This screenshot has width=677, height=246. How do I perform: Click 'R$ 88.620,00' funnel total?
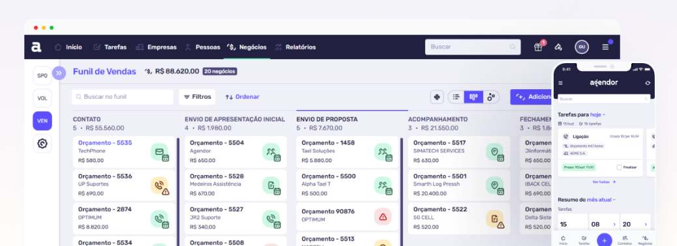(177, 72)
